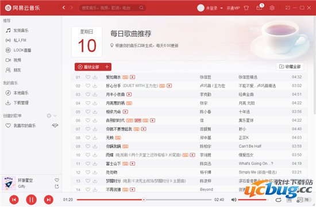Open 本地音乐 in the sidebar
The width and height of the screenshot is (316, 207).
click(17, 93)
